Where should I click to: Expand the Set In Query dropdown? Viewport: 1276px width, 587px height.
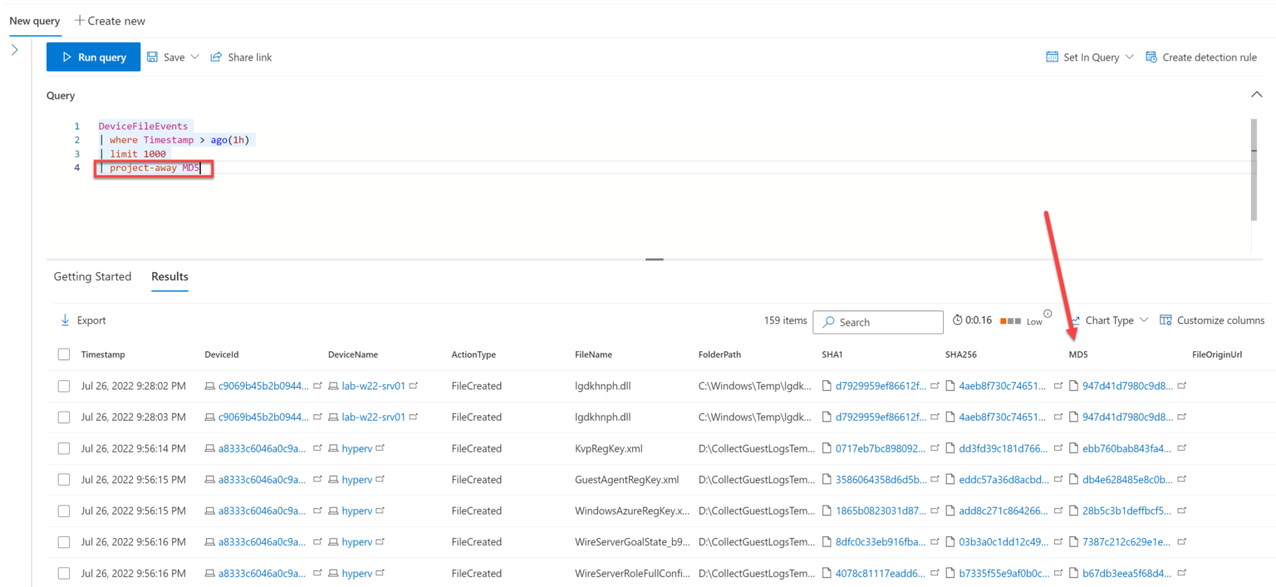1129,57
